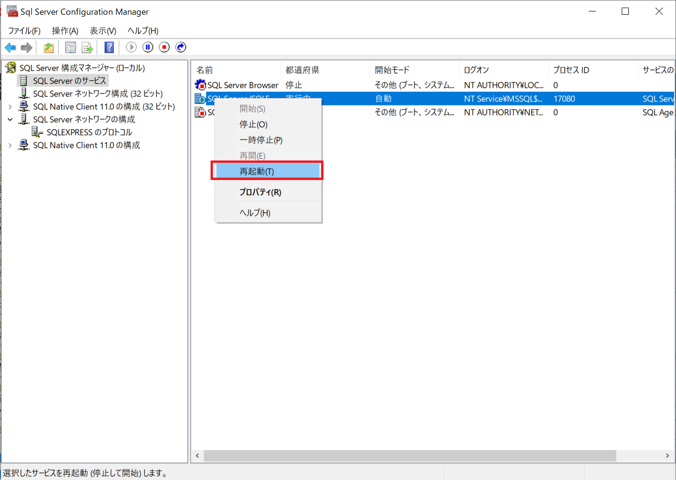Sort by the ログオン column header
This screenshot has width=676, height=480.
click(504, 70)
